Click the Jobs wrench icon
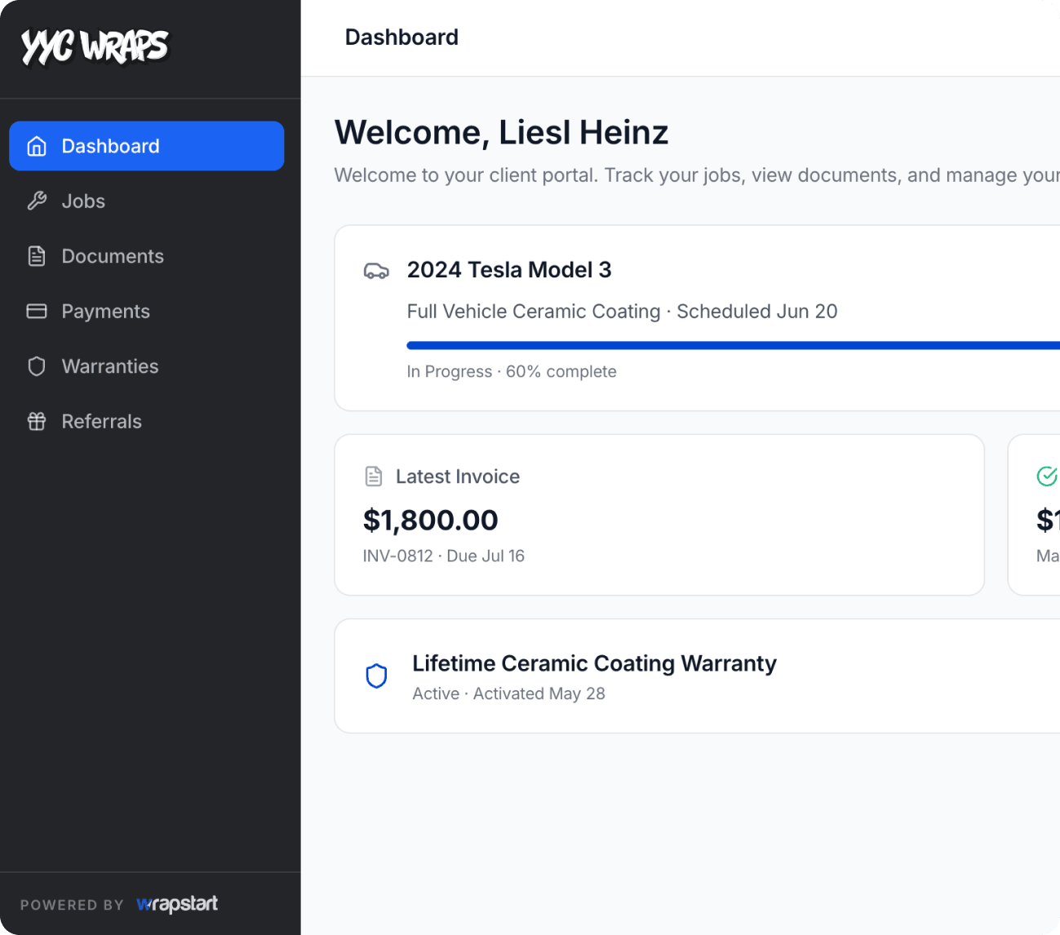 (x=37, y=201)
